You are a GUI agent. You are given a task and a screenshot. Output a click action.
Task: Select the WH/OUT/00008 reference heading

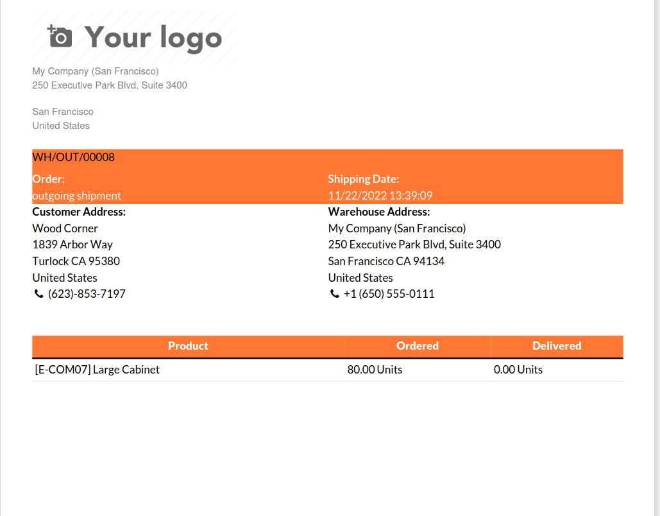(x=73, y=157)
